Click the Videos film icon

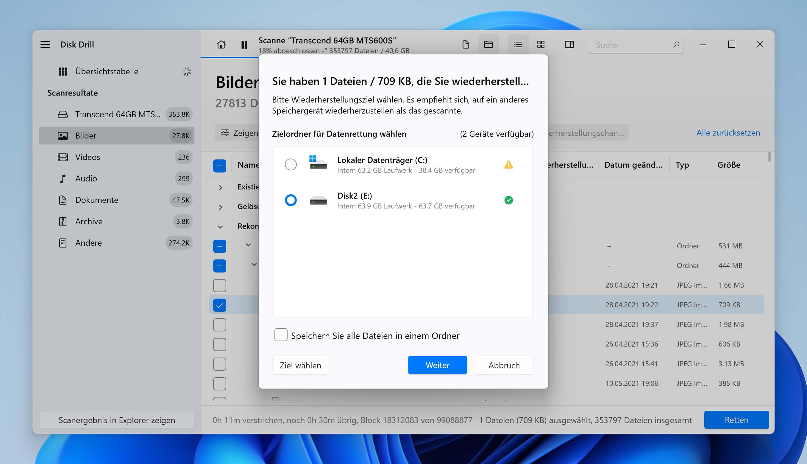tap(63, 157)
